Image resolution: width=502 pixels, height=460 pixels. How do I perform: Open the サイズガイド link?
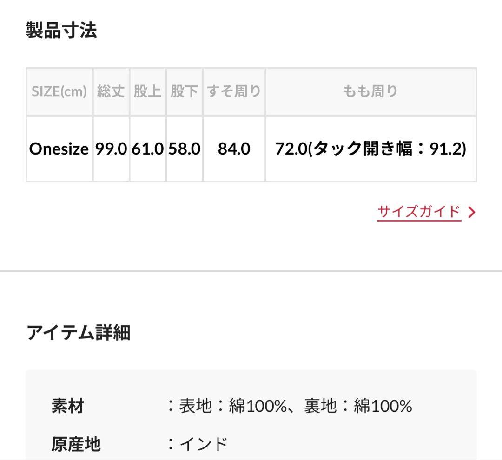coord(419,212)
